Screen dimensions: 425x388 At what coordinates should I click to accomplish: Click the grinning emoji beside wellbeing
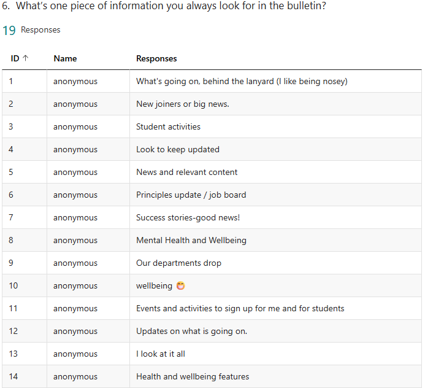tap(180, 285)
